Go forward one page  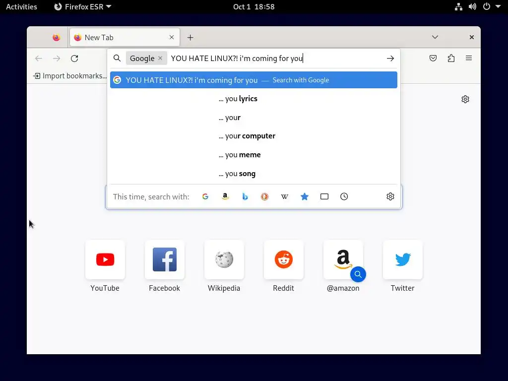tap(57, 59)
